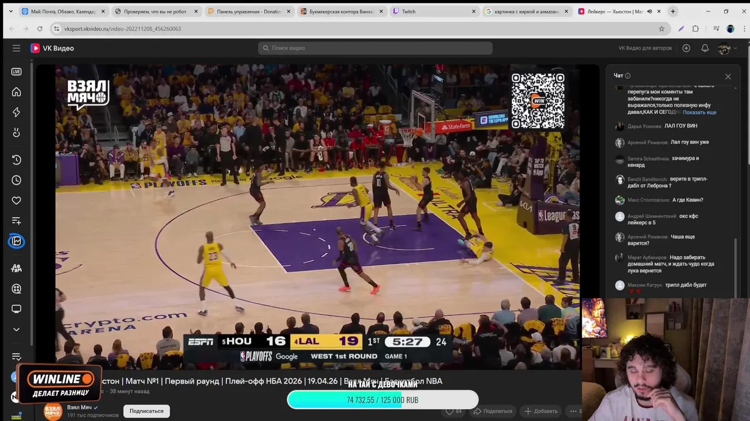This screenshot has height=421, width=750.
Task: Open a new browser tab
Action: [x=673, y=11]
